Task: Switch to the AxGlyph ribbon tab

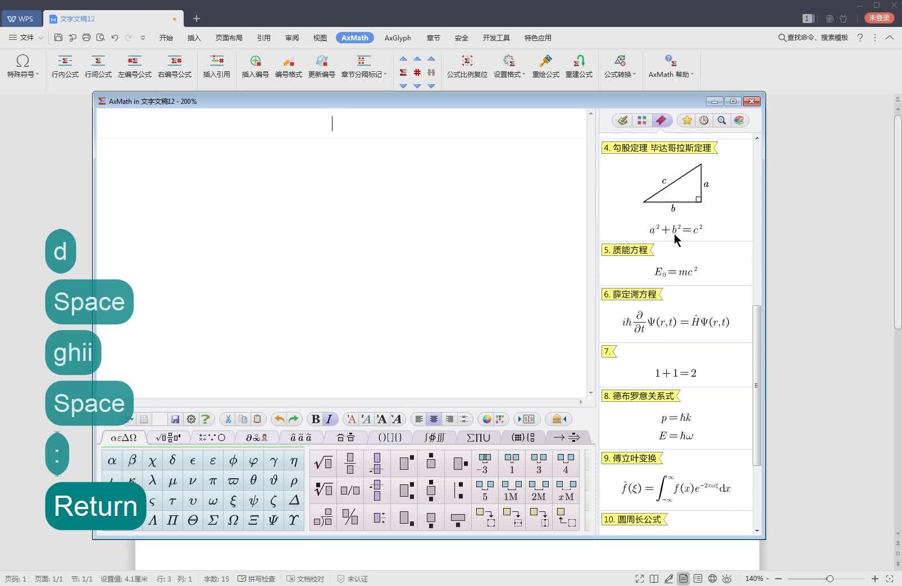Action: pyautogui.click(x=398, y=38)
